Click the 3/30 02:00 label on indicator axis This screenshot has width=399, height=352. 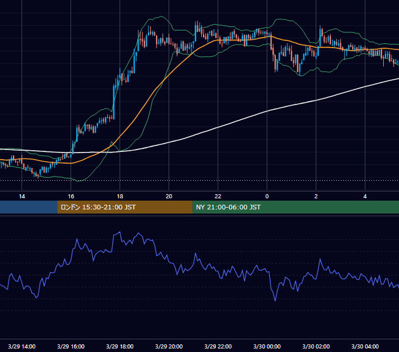(x=316, y=346)
